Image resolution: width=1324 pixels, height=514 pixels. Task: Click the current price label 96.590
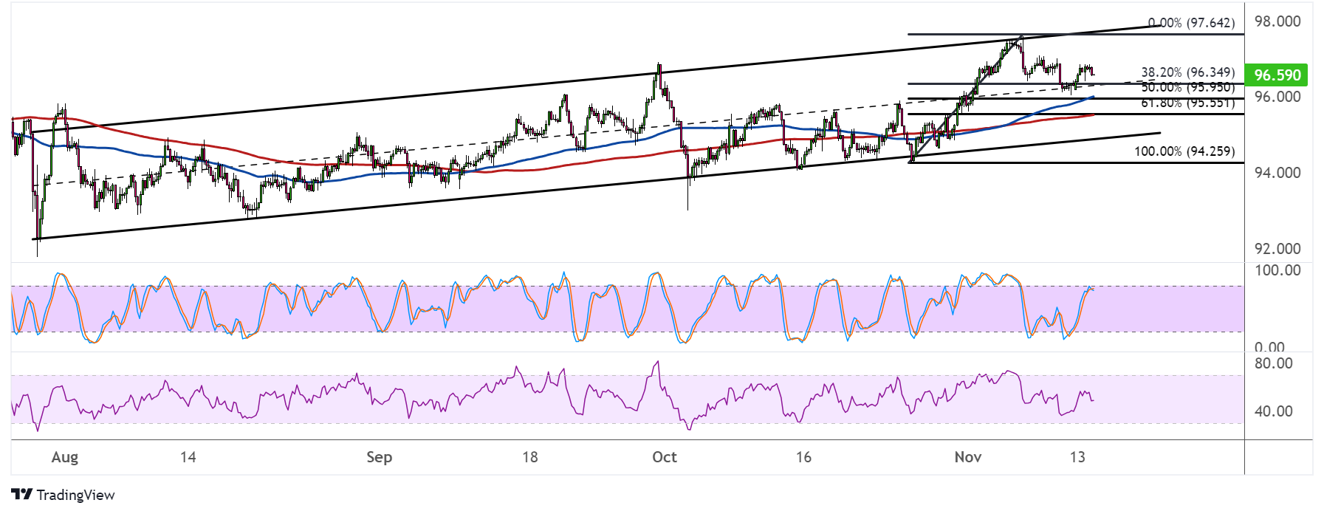click(1277, 75)
